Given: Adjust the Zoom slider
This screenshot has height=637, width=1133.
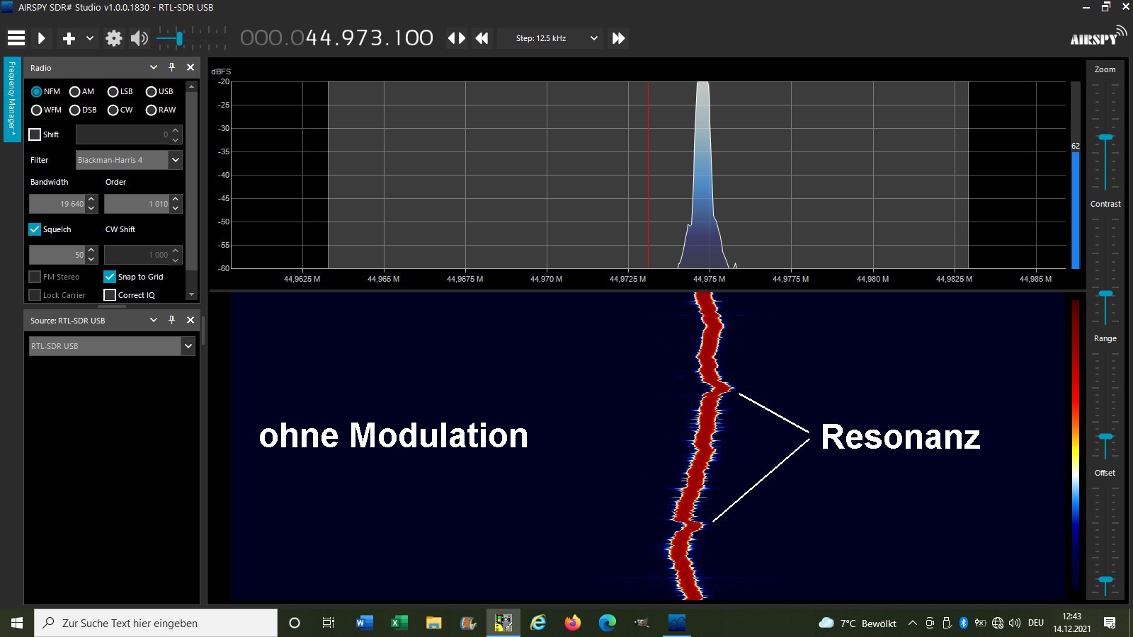Looking at the screenshot, I should (1105, 137).
